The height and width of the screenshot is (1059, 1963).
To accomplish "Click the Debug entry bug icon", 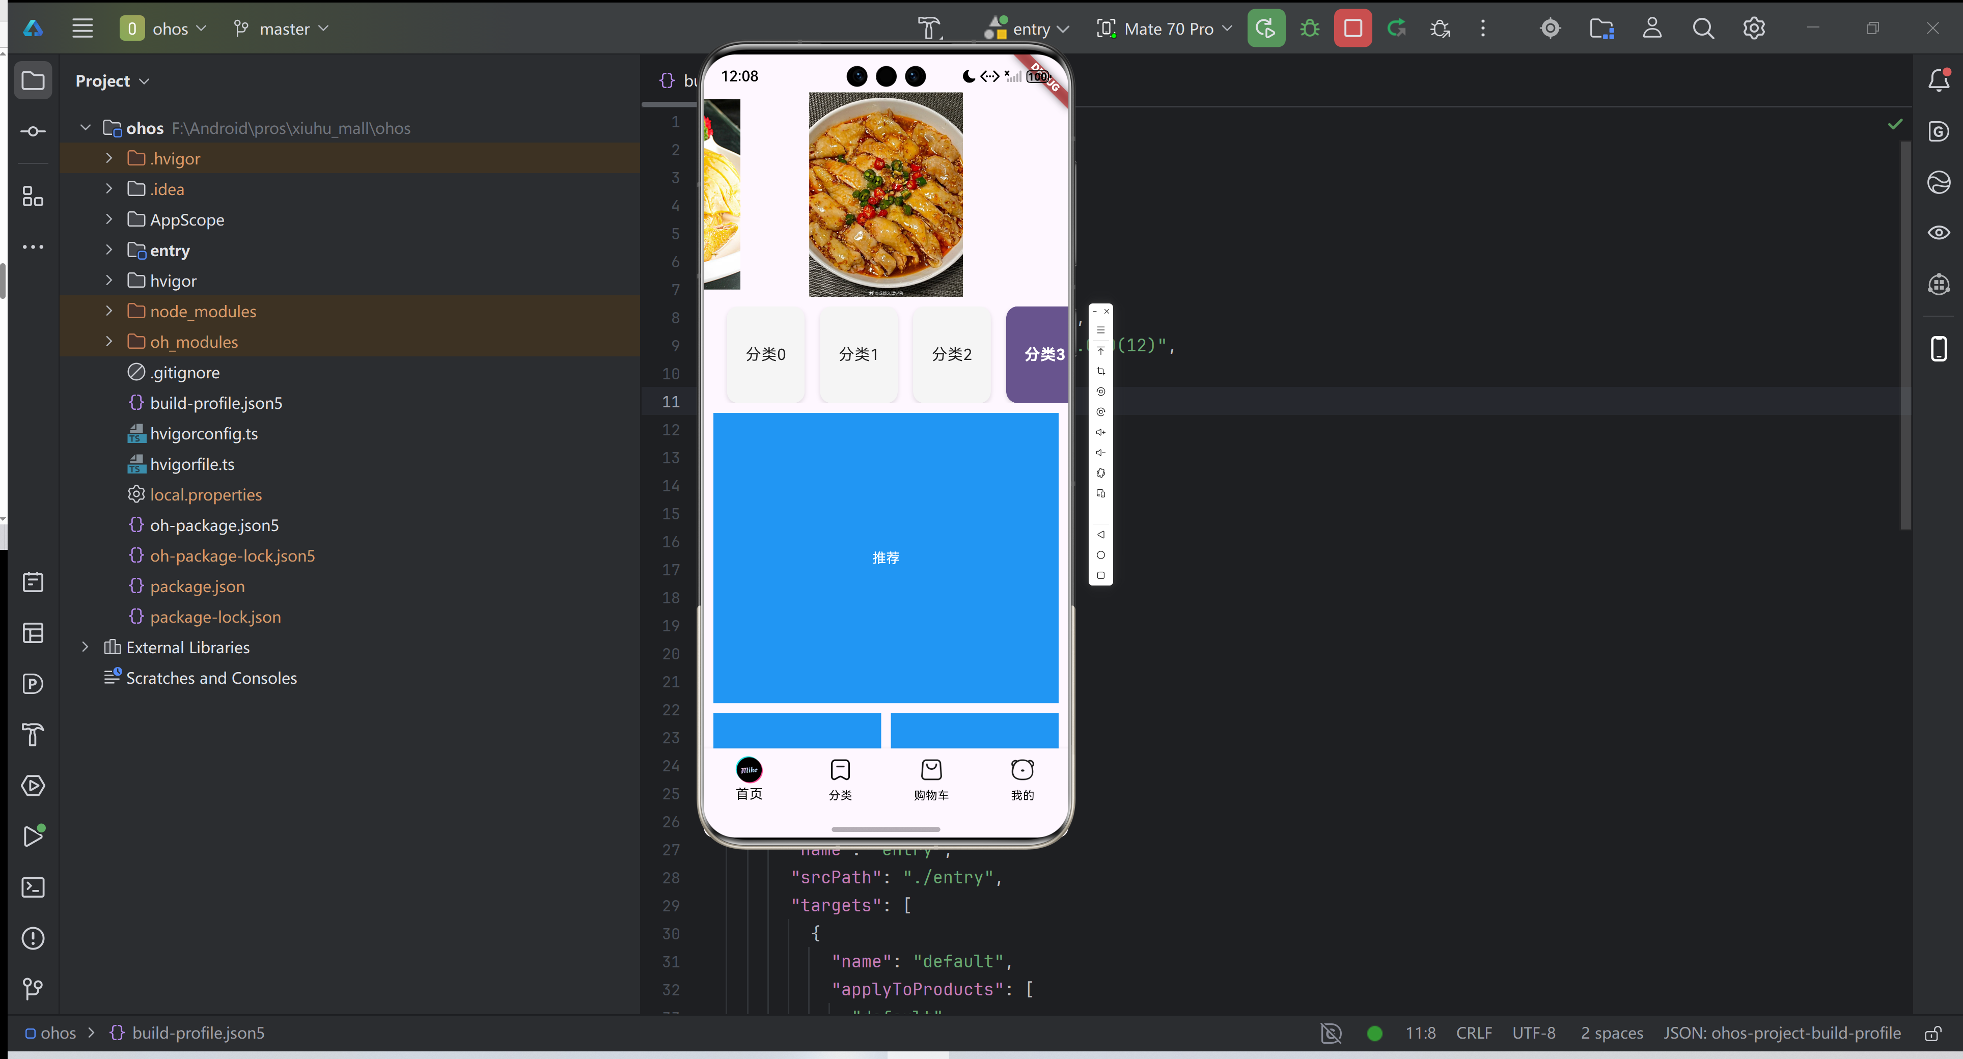I will click(1309, 29).
